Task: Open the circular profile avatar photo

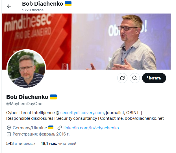Action: (26, 69)
